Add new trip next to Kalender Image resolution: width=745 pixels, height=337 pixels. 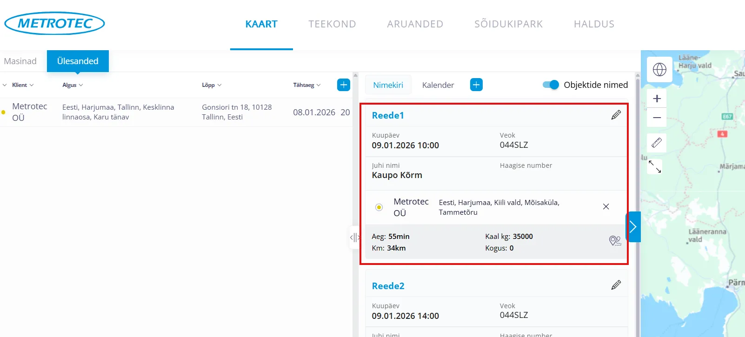476,85
